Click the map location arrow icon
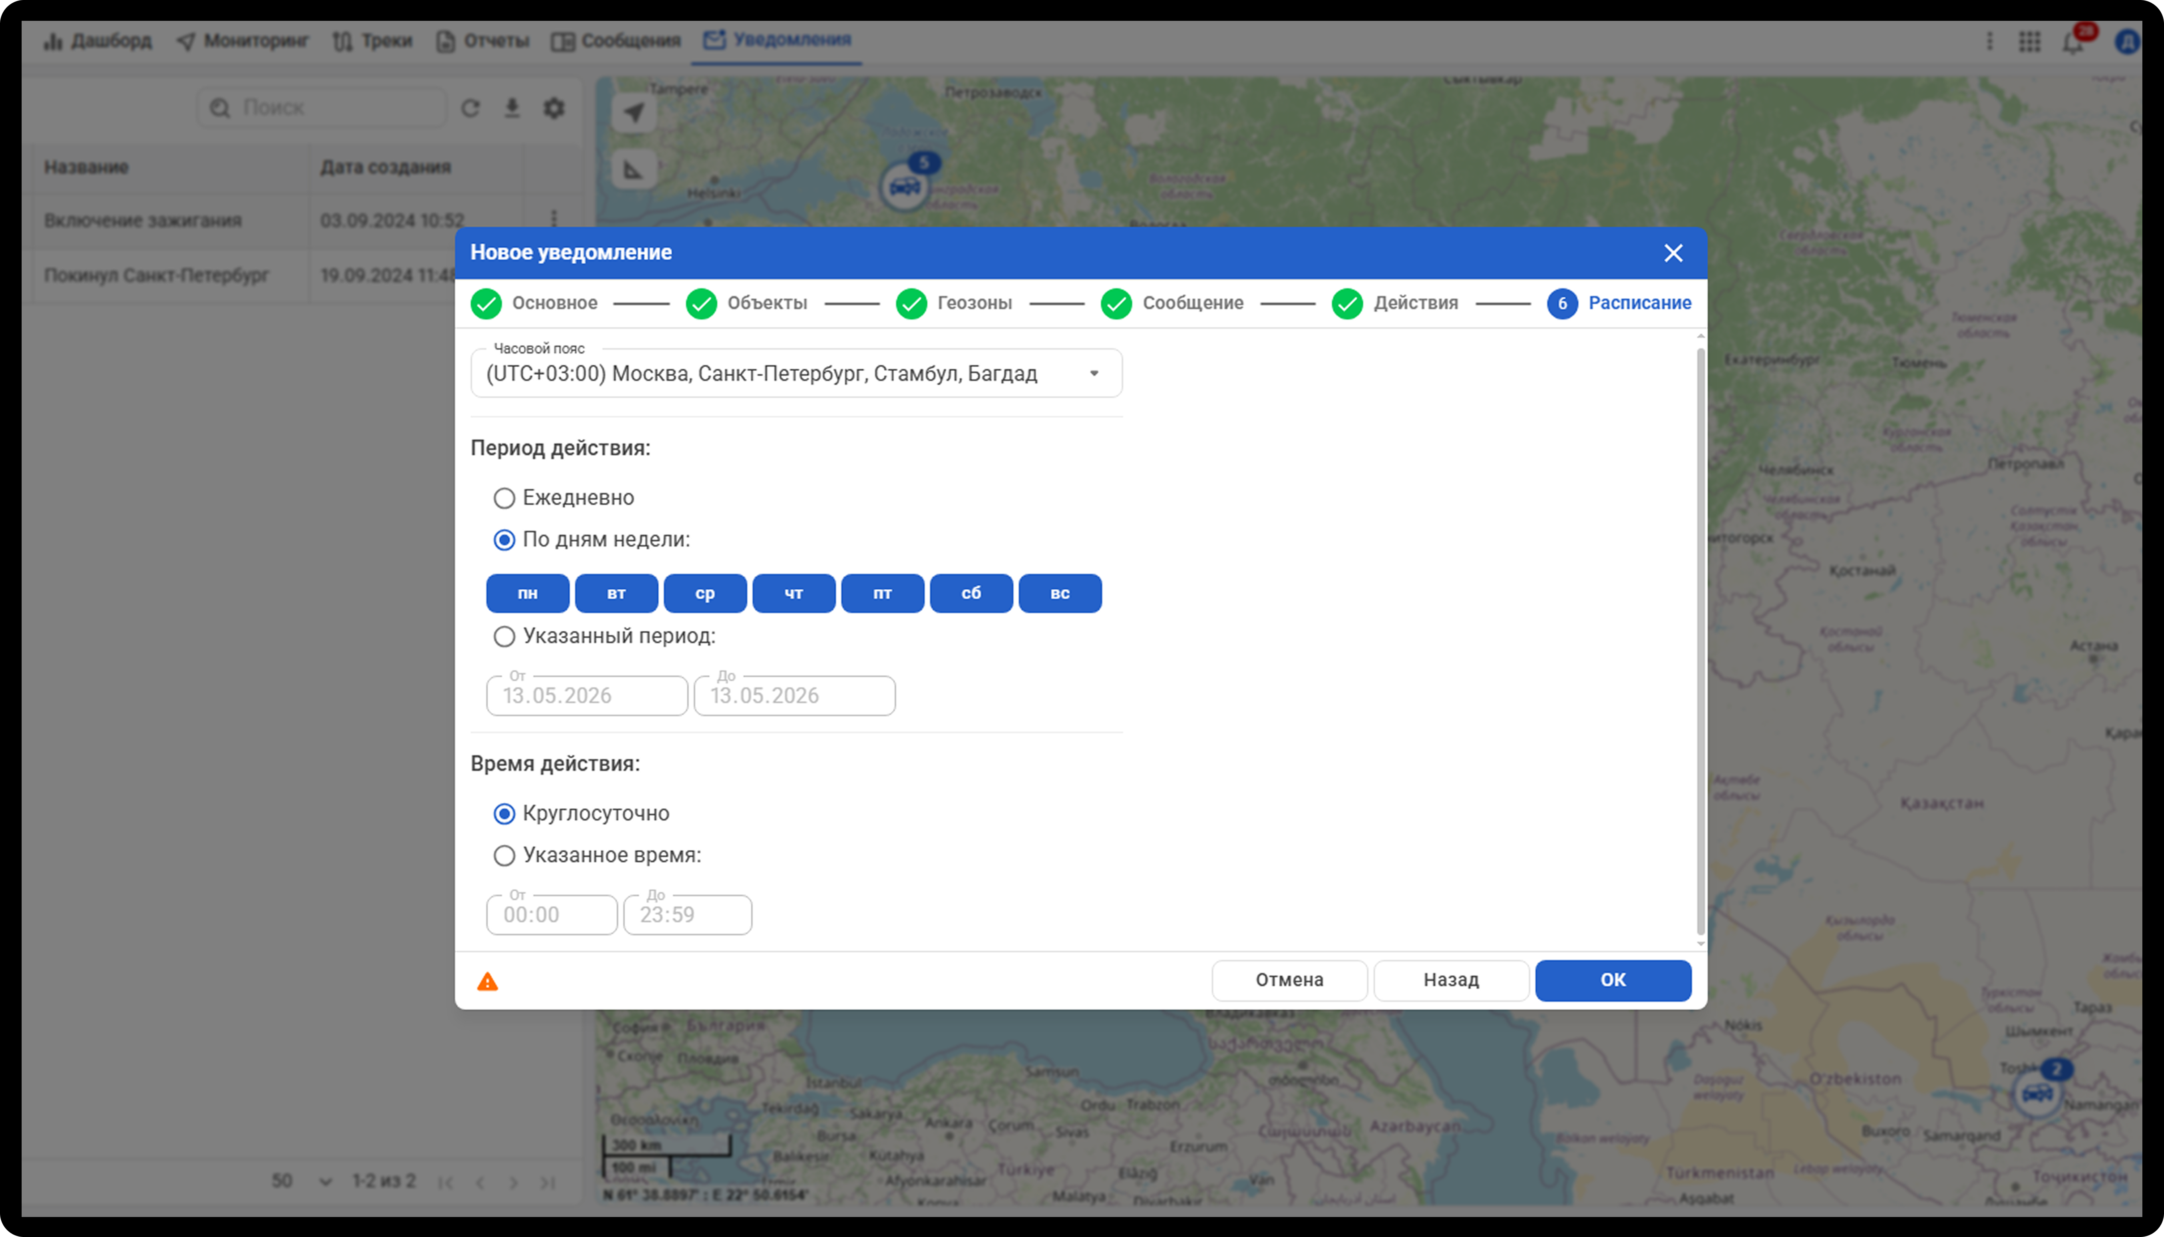The height and width of the screenshot is (1237, 2164). [x=634, y=112]
